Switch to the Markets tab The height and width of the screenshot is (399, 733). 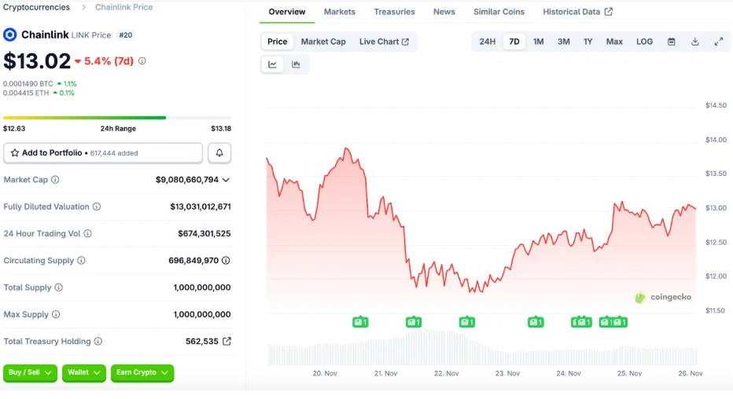[340, 12]
